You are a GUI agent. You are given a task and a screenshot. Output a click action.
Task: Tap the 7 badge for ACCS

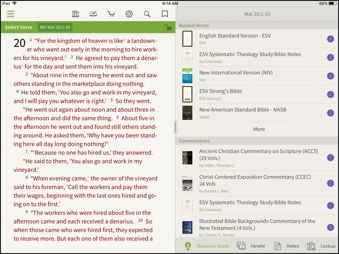(x=330, y=158)
